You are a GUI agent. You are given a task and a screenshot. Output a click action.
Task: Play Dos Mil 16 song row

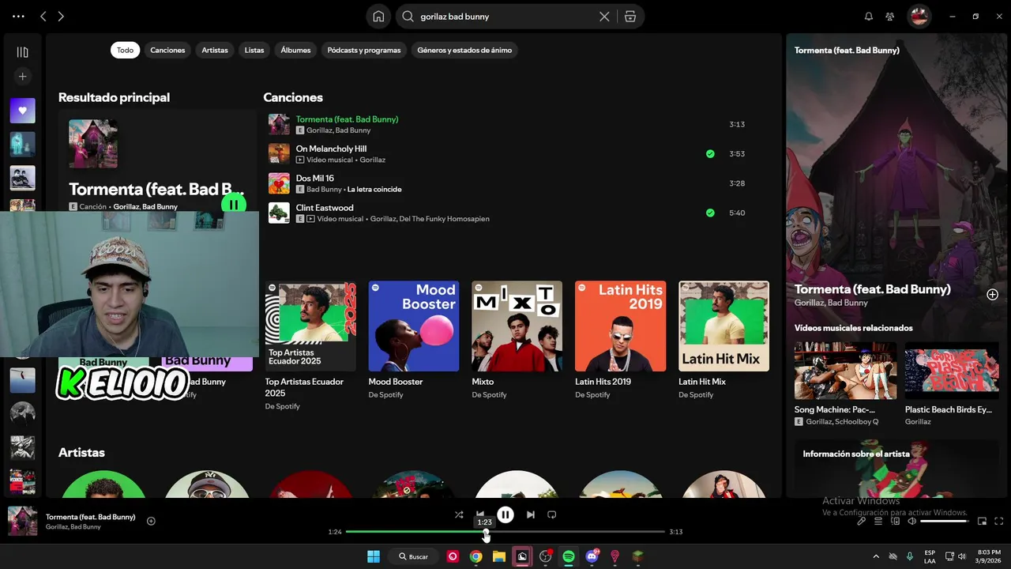pos(510,183)
